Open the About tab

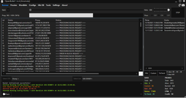[x=65, y=5]
